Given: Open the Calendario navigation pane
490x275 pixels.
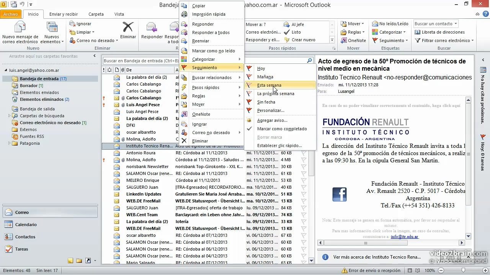Looking at the screenshot, I should 50,225.
